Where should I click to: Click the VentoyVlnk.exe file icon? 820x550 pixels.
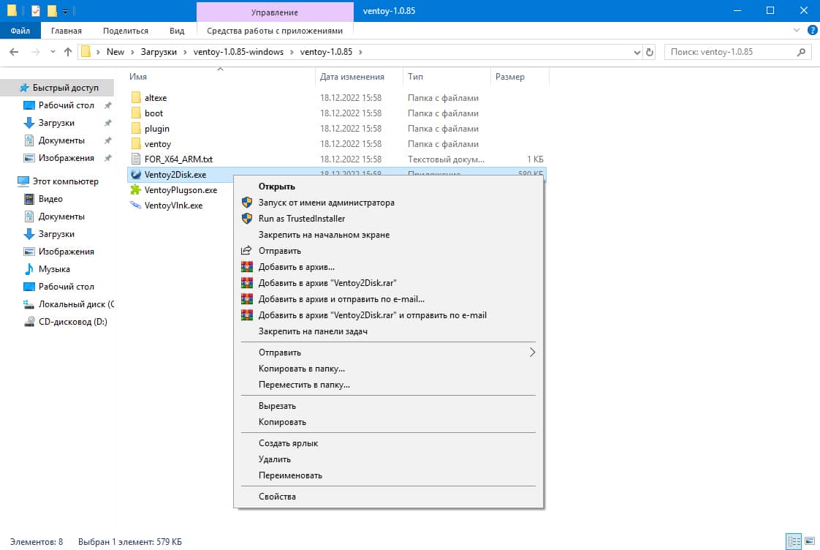(135, 206)
